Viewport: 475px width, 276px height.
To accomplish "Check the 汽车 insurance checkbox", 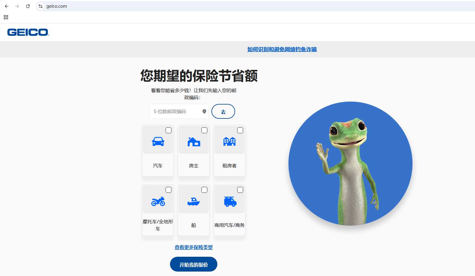I will pyautogui.click(x=169, y=130).
